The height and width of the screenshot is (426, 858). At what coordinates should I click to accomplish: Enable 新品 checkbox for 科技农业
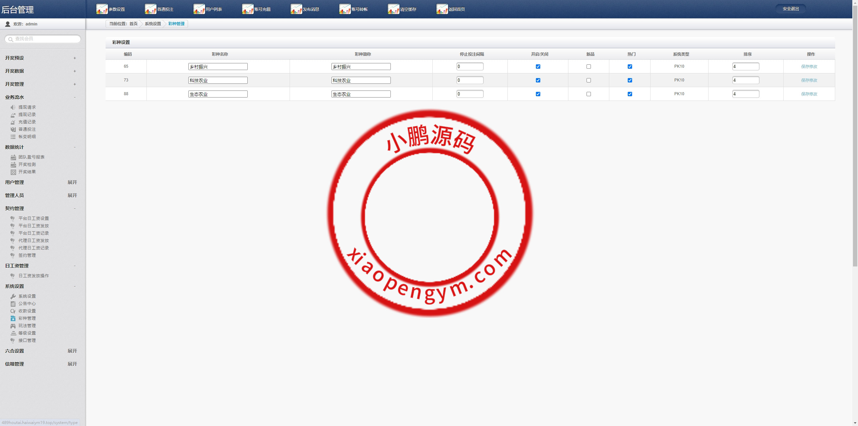point(589,80)
